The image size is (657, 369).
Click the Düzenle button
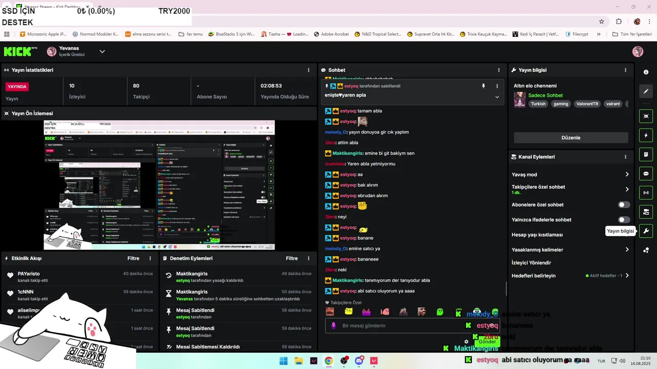571,138
